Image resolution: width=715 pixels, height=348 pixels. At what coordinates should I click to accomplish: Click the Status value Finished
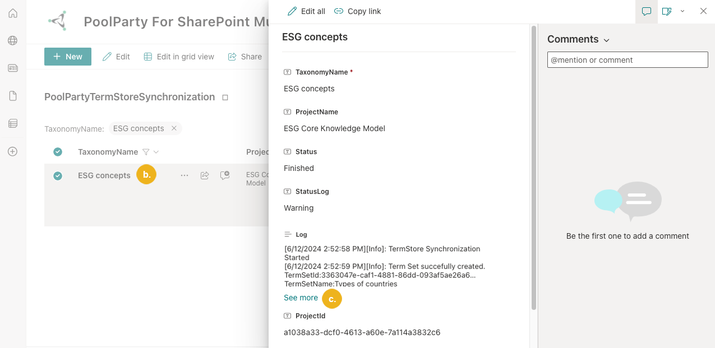pyautogui.click(x=299, y=168)
